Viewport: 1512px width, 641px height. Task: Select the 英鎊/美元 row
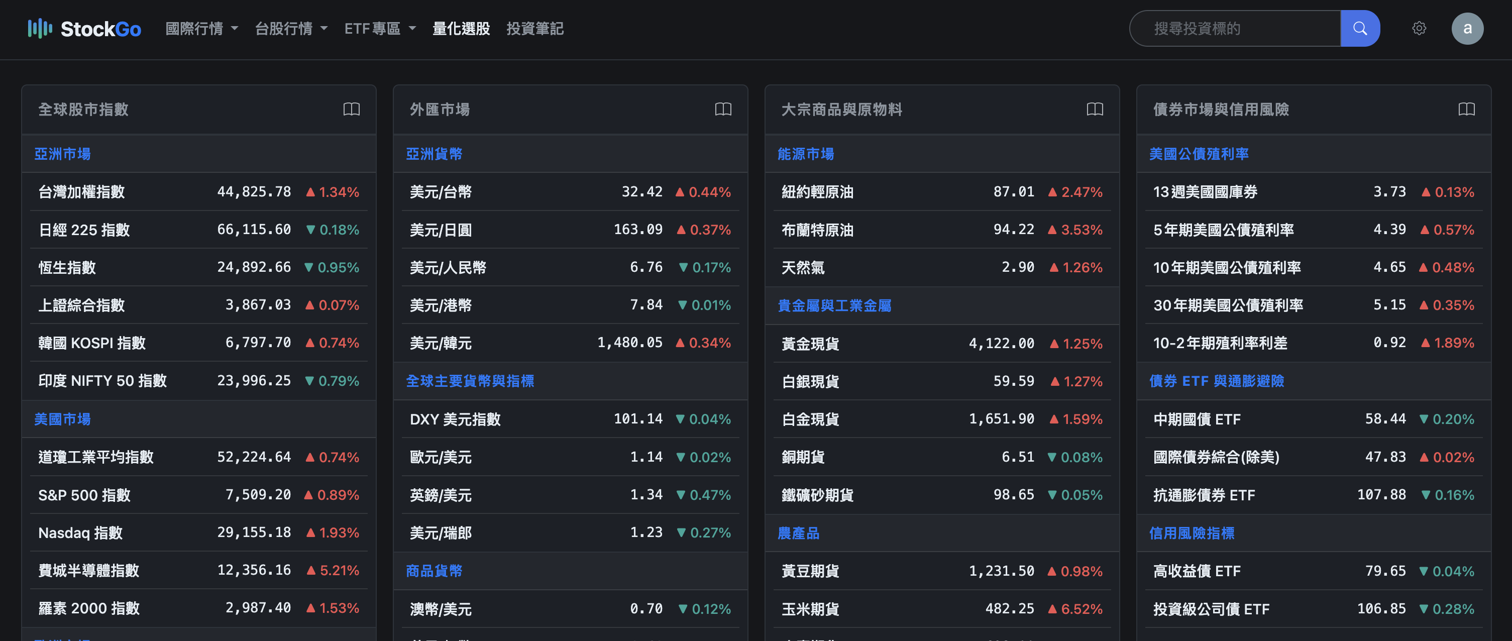pyautogui.click(x=571, y=495)
